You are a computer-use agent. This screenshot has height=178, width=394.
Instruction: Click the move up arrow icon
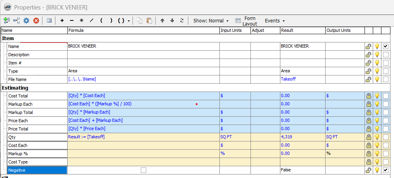click(162, 20)
